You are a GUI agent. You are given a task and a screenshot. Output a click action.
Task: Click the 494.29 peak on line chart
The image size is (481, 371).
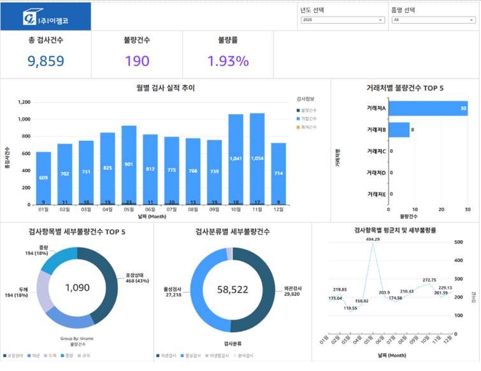373,243
